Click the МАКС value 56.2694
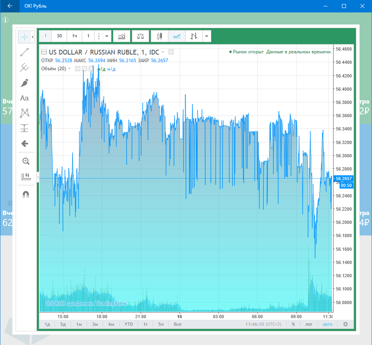 (x=97, y=61)
